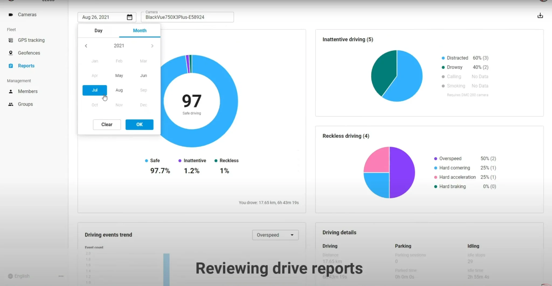
Task: Advance to next year in month picker
Action: pyautogui.click(x=152, y=46)
